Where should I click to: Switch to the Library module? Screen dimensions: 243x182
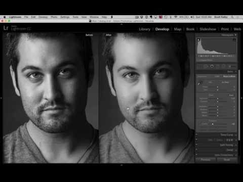coord(145,29)
